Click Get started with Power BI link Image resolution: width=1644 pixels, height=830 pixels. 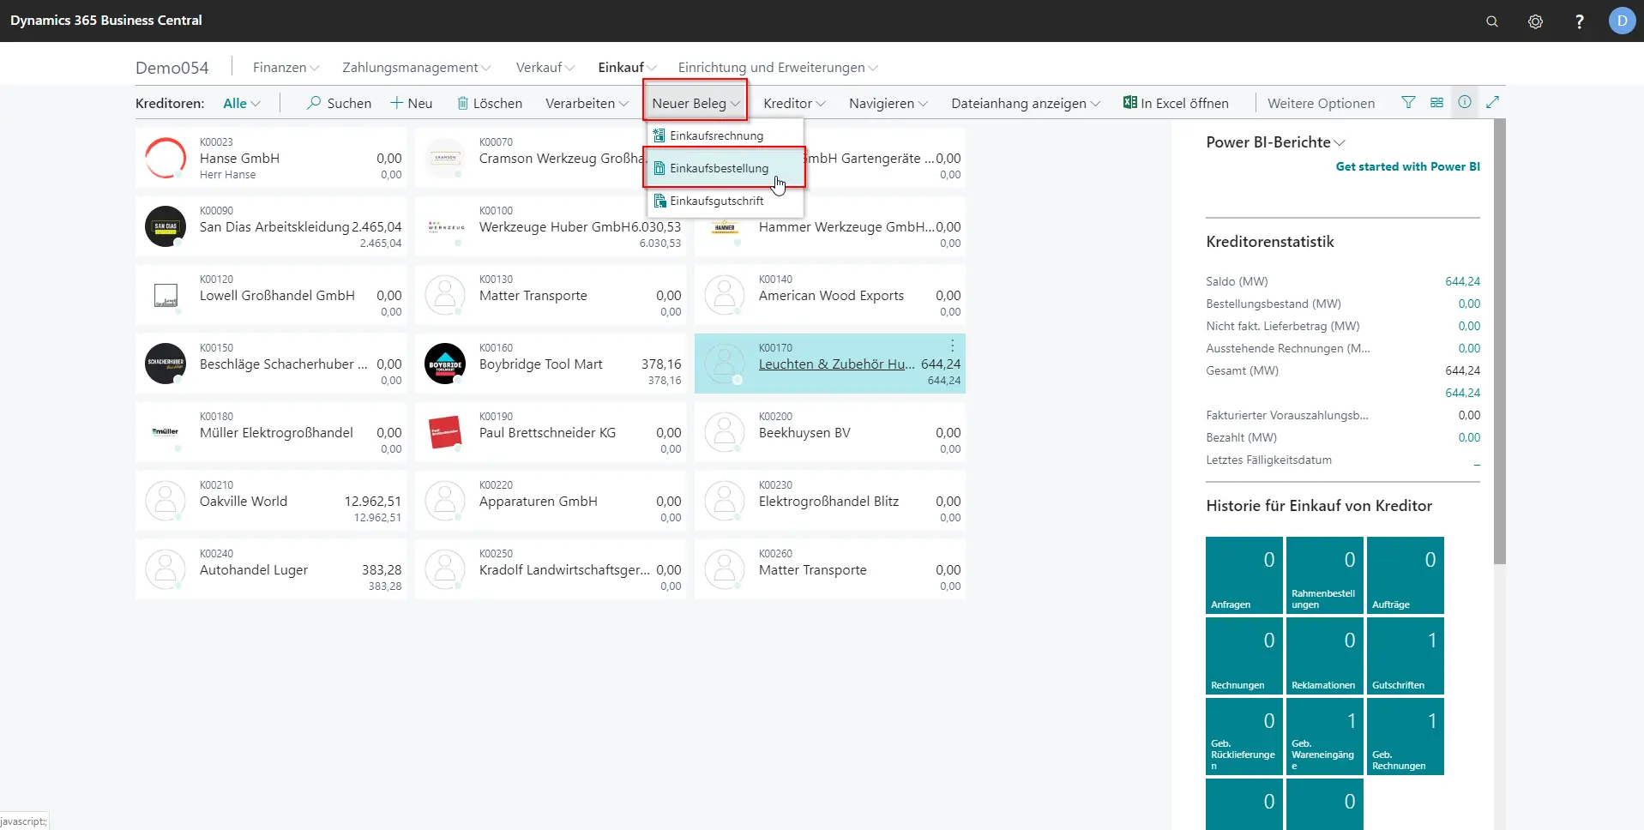click(1407, 166)
